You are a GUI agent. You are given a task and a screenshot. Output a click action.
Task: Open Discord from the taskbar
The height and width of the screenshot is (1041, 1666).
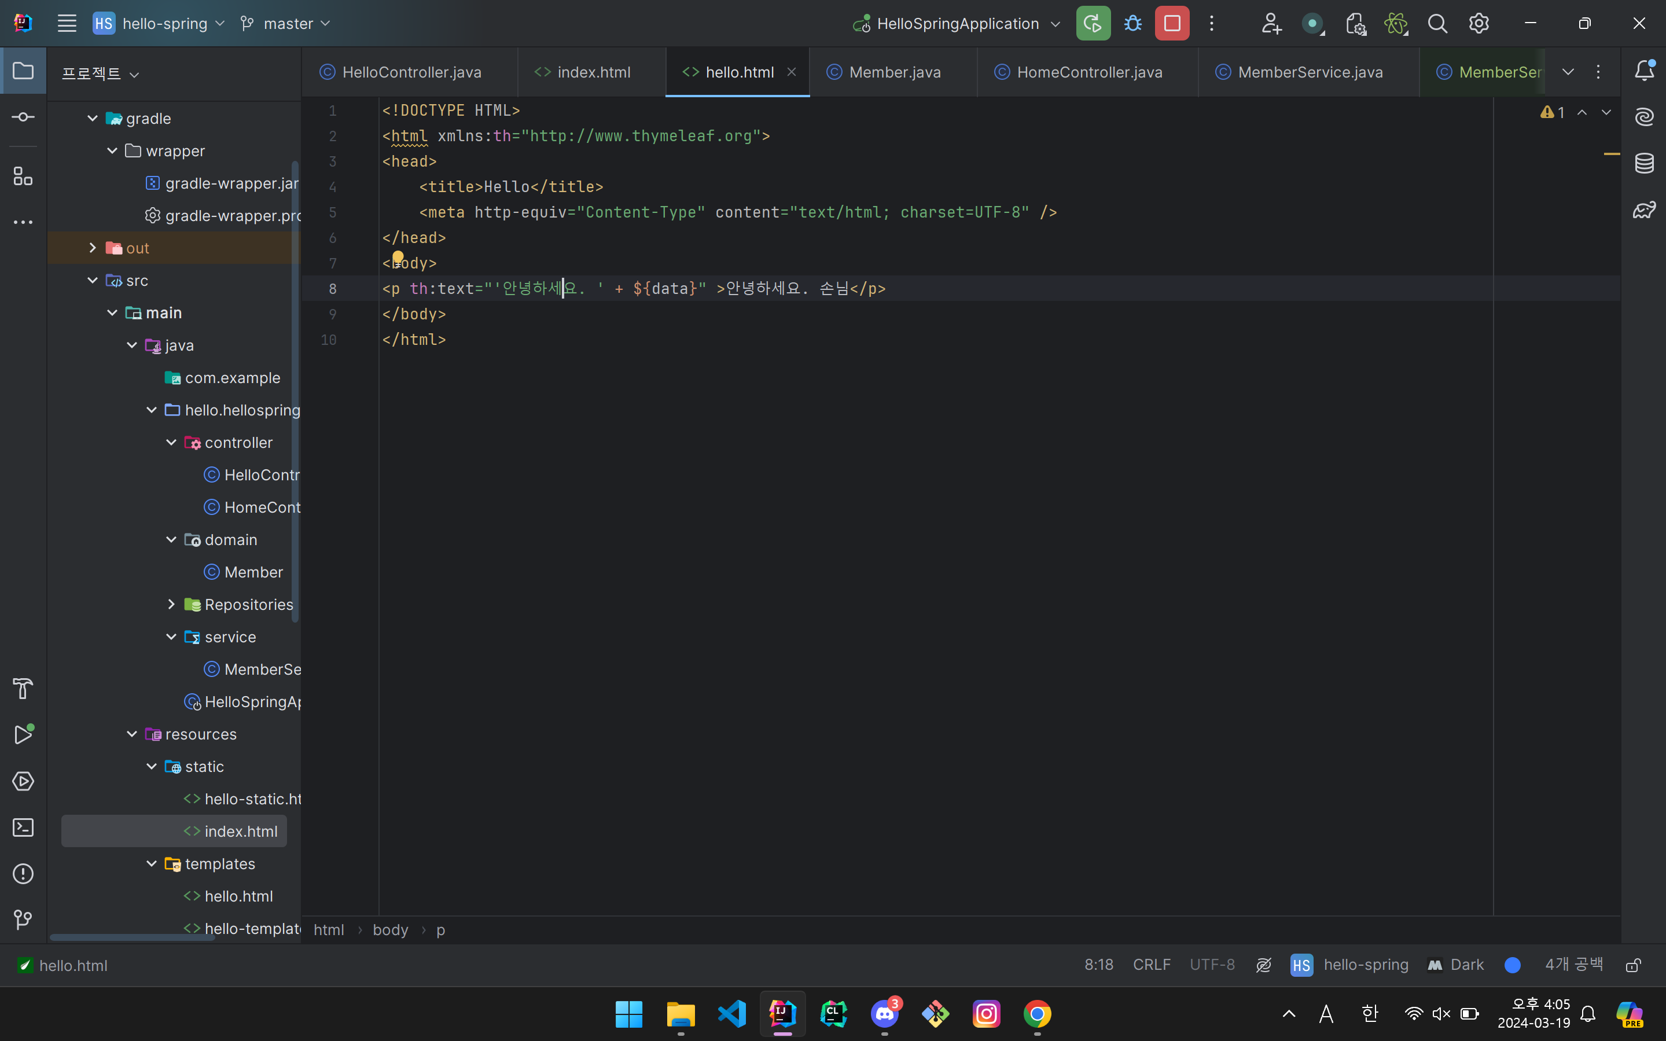[885, 1013]
